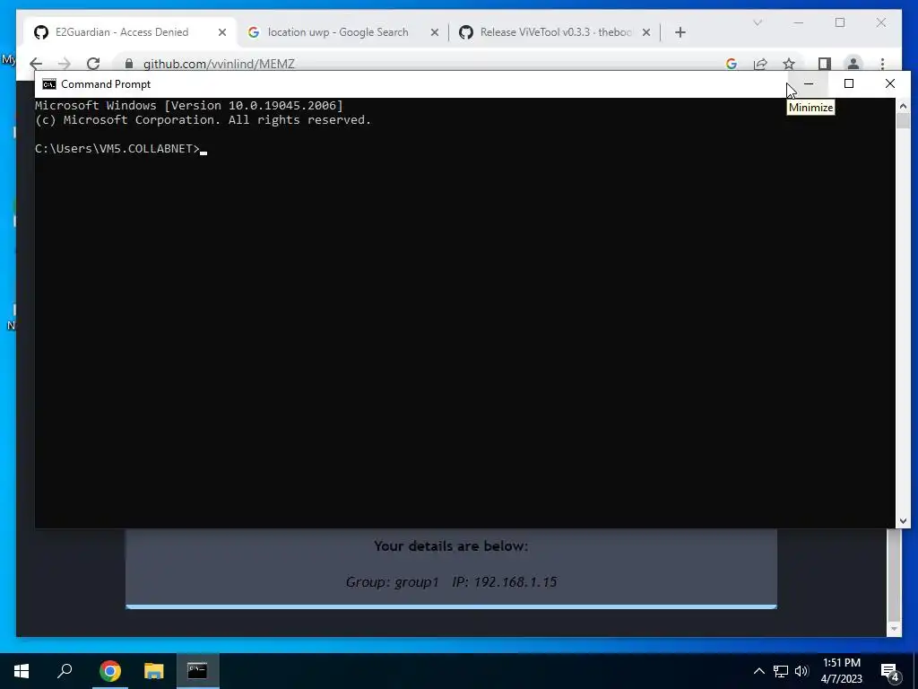The width and height of the screenshot is (918, 689).
Task: Open File Explorer from taskbar
Action: pyautogui.click(x=153, y=671)
